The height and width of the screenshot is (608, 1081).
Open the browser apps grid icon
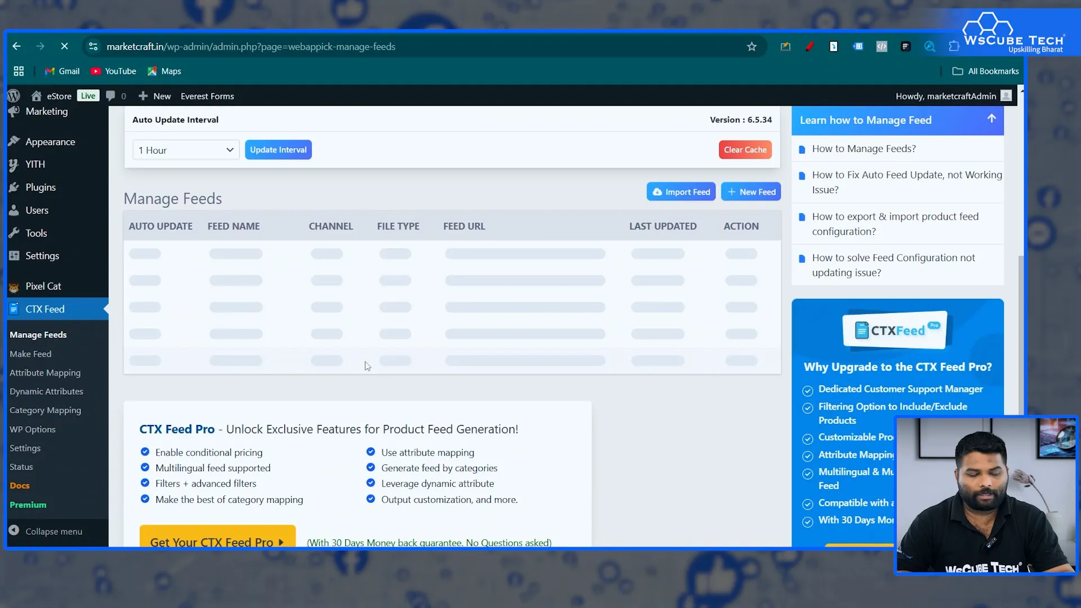19,71
